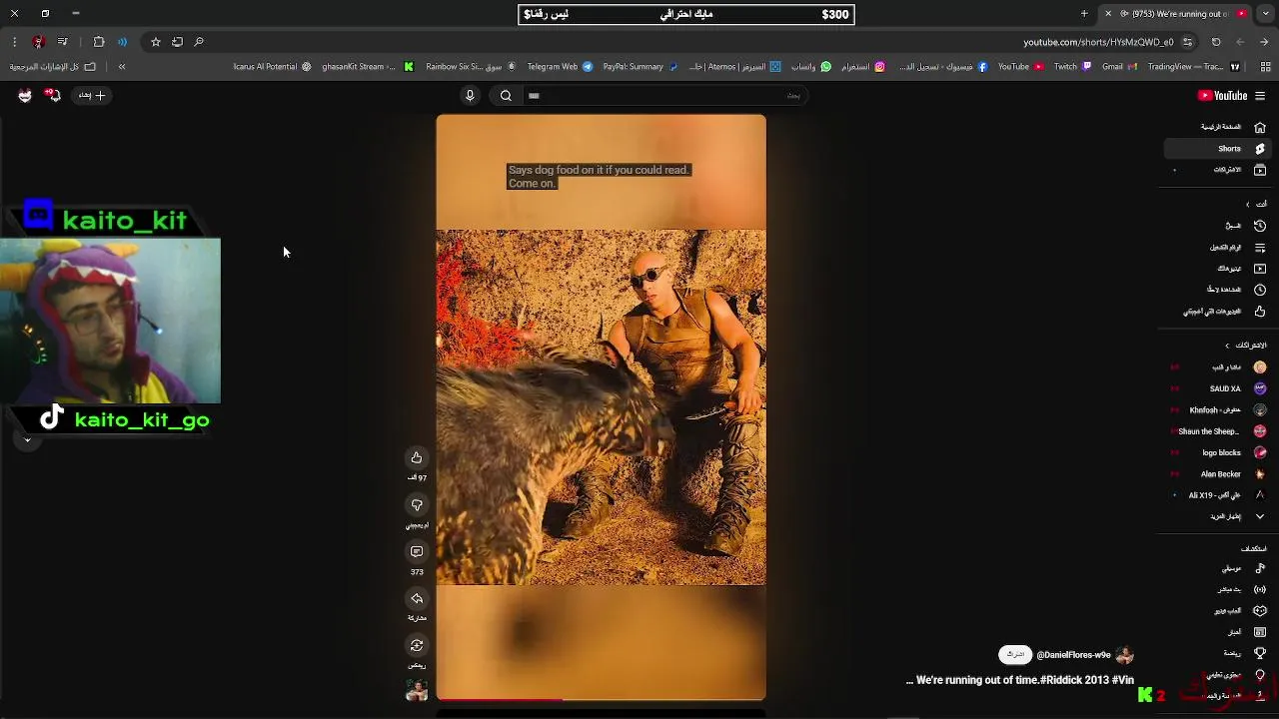Click the search magnifier button
The height and width of the screenshot is (719, 1279).
pos(506,96)
